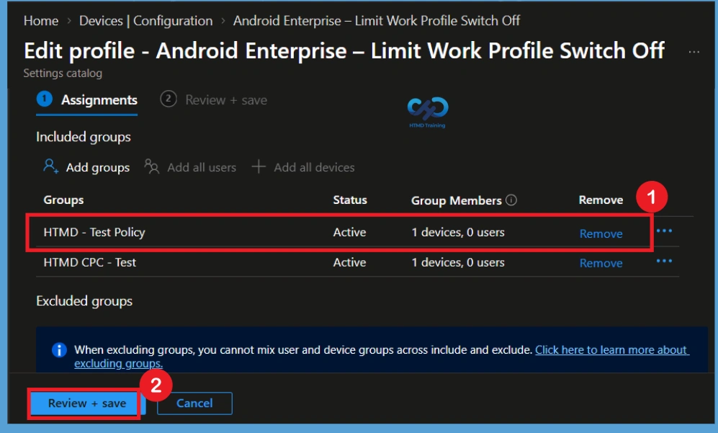
Task: Open the Home breadcrumb link
Action: pos(41,21)
